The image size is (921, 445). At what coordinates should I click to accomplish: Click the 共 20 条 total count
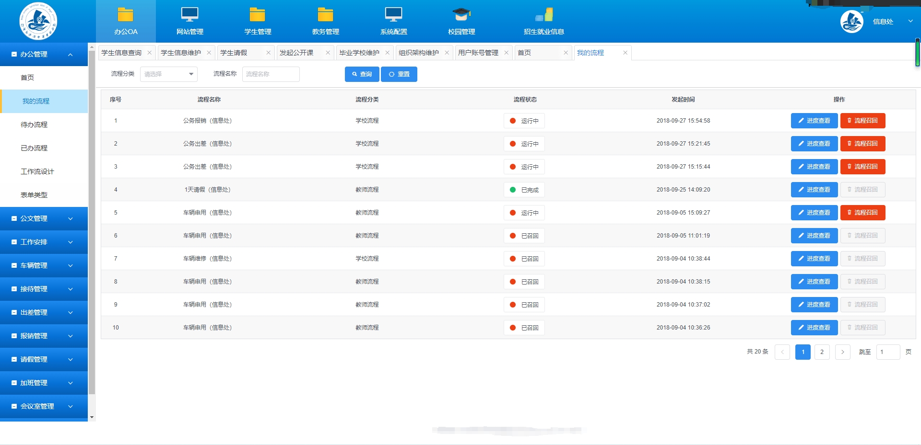(x=757, y=352)
